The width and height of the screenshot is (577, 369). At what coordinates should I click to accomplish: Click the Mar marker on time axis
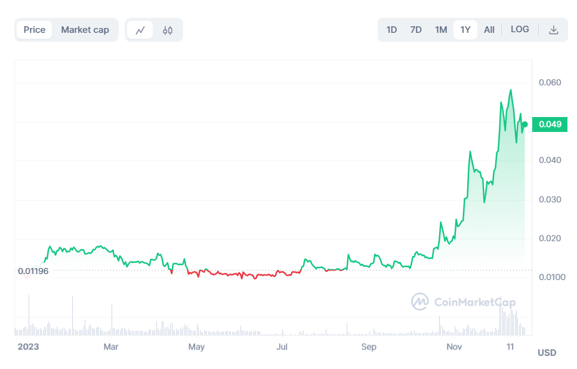click(110, 346)
